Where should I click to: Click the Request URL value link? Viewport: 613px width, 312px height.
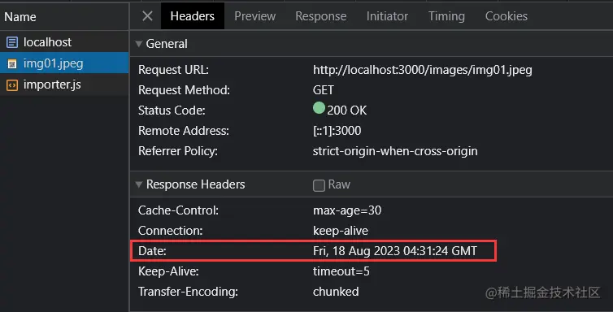point(422,70)
